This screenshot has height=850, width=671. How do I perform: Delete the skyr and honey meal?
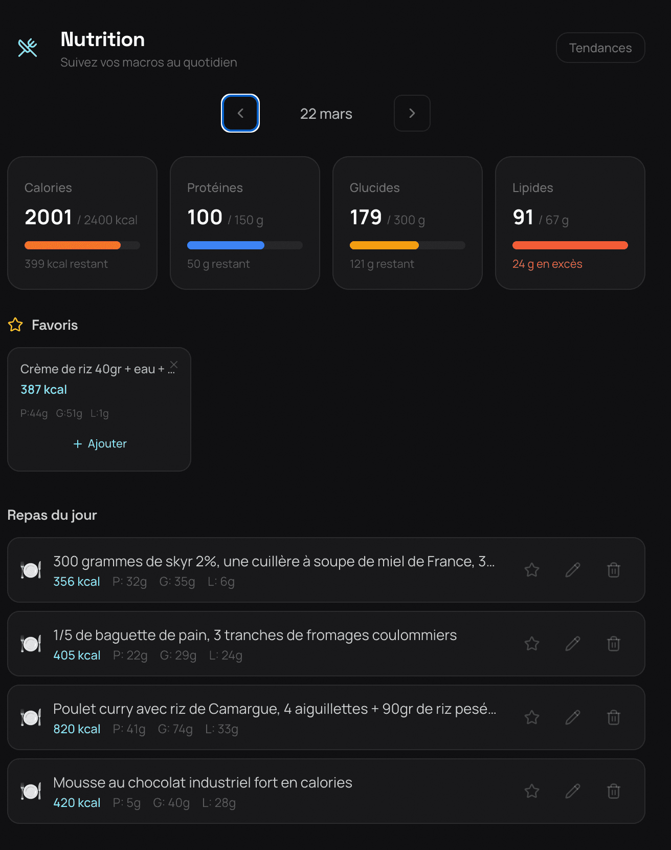614,570
